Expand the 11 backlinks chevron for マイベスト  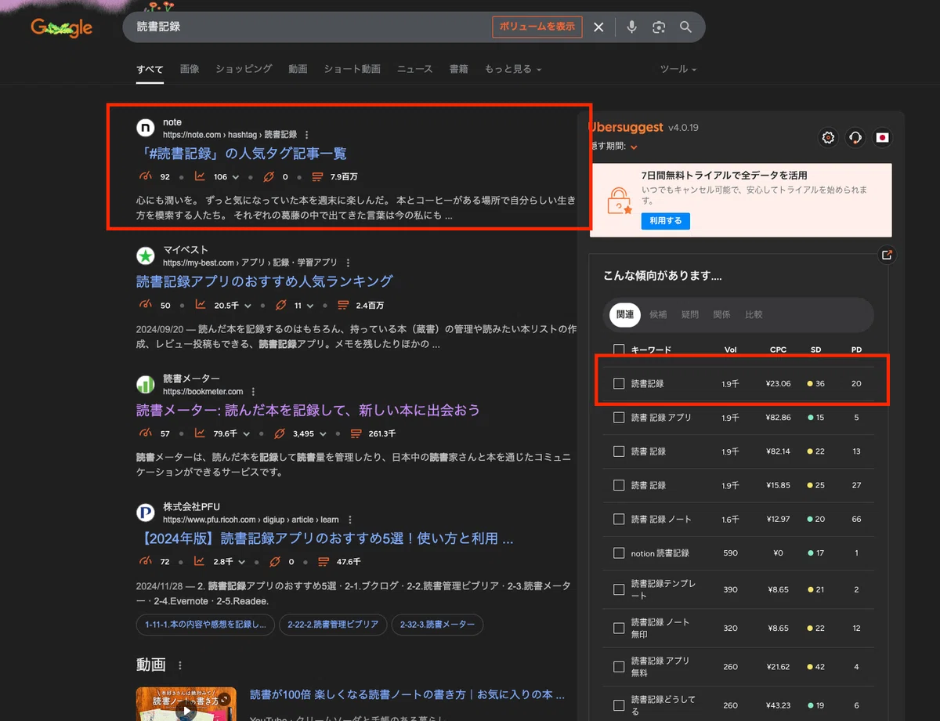click(x=310, y=305)
